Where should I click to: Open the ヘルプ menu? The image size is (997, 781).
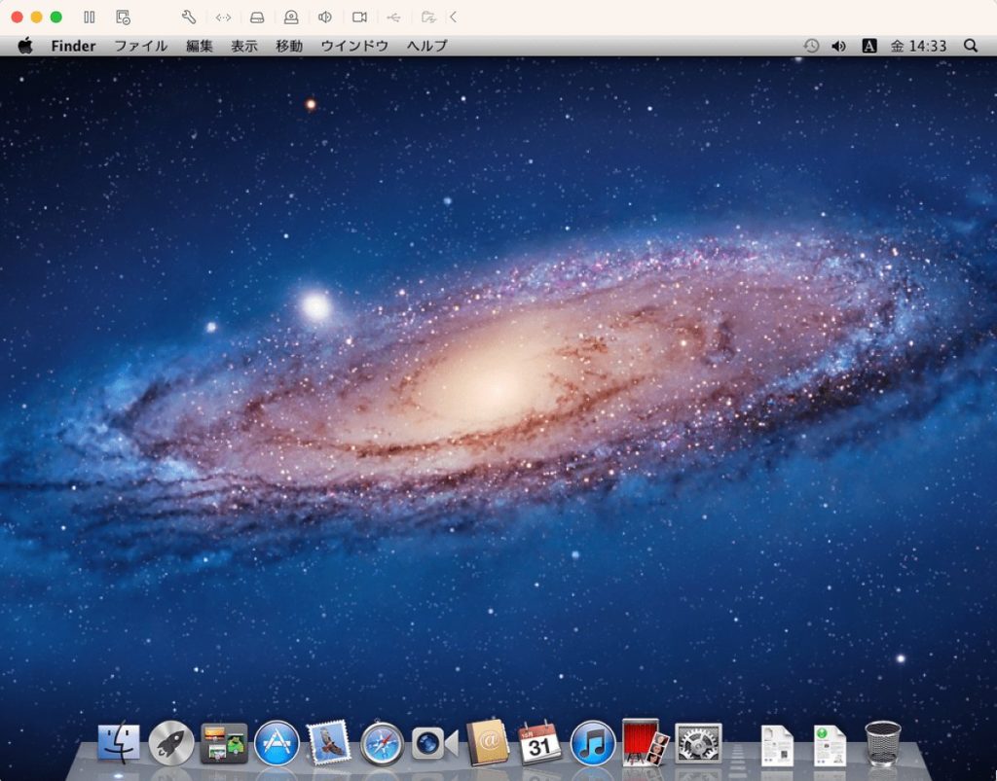427,46
